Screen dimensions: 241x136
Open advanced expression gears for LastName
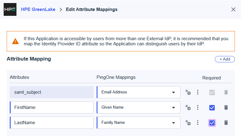click(188, 123)
